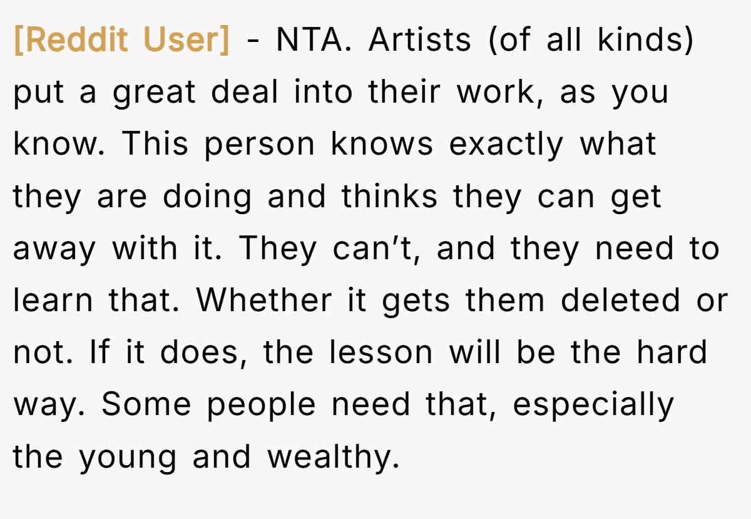Click the word "learn" in the comment
The width and height of the screenshot is (751, 519).
53,301
